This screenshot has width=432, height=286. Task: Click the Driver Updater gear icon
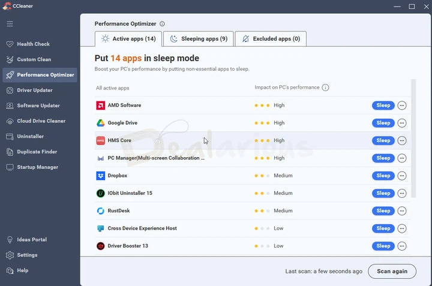pyautogui.click(x=10, y=91)
